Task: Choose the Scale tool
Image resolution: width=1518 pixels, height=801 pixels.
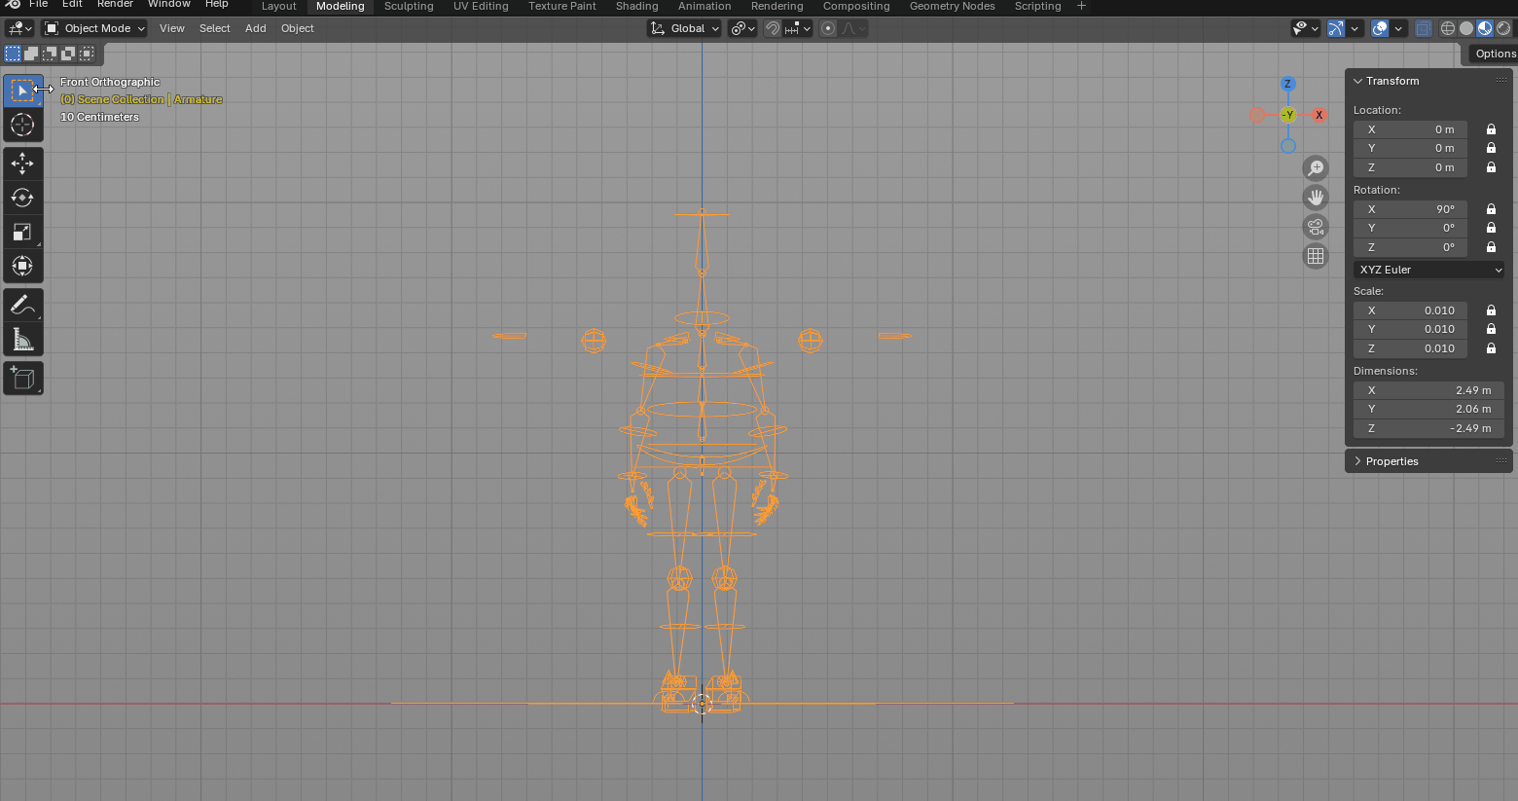Action: click(22, 232)
